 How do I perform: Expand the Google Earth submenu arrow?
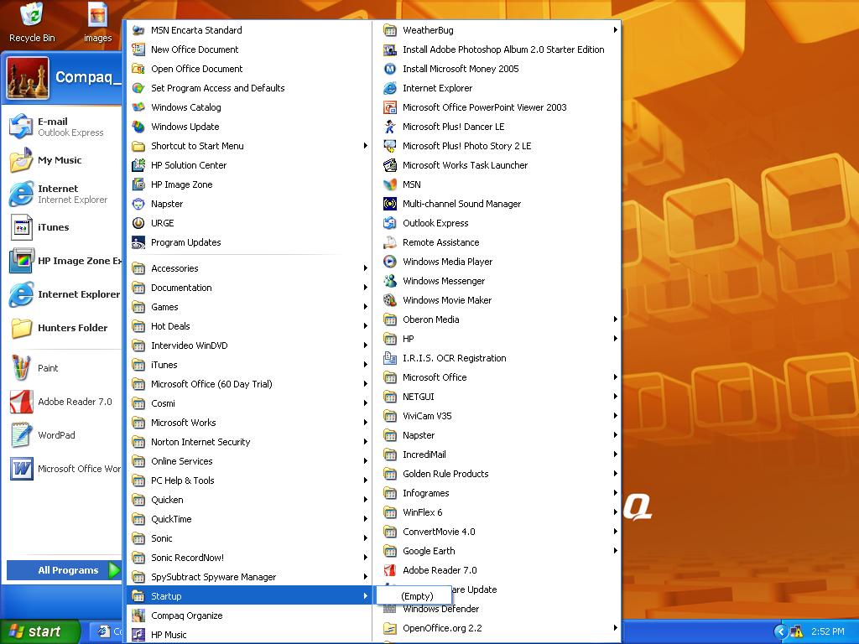point(615,551)
